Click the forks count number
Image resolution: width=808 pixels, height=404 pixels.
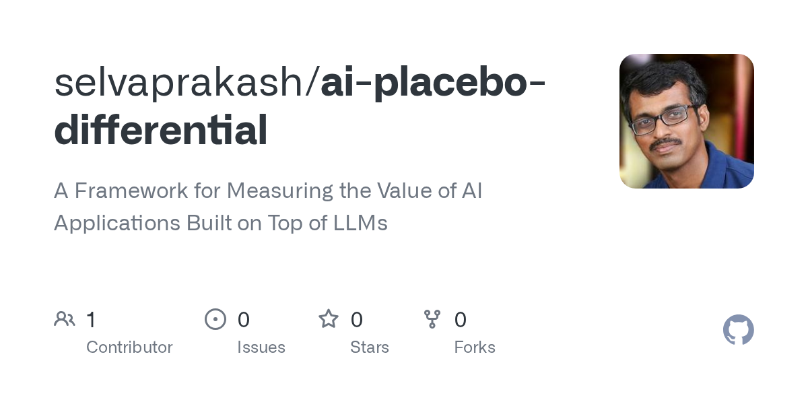coord(461,320)
